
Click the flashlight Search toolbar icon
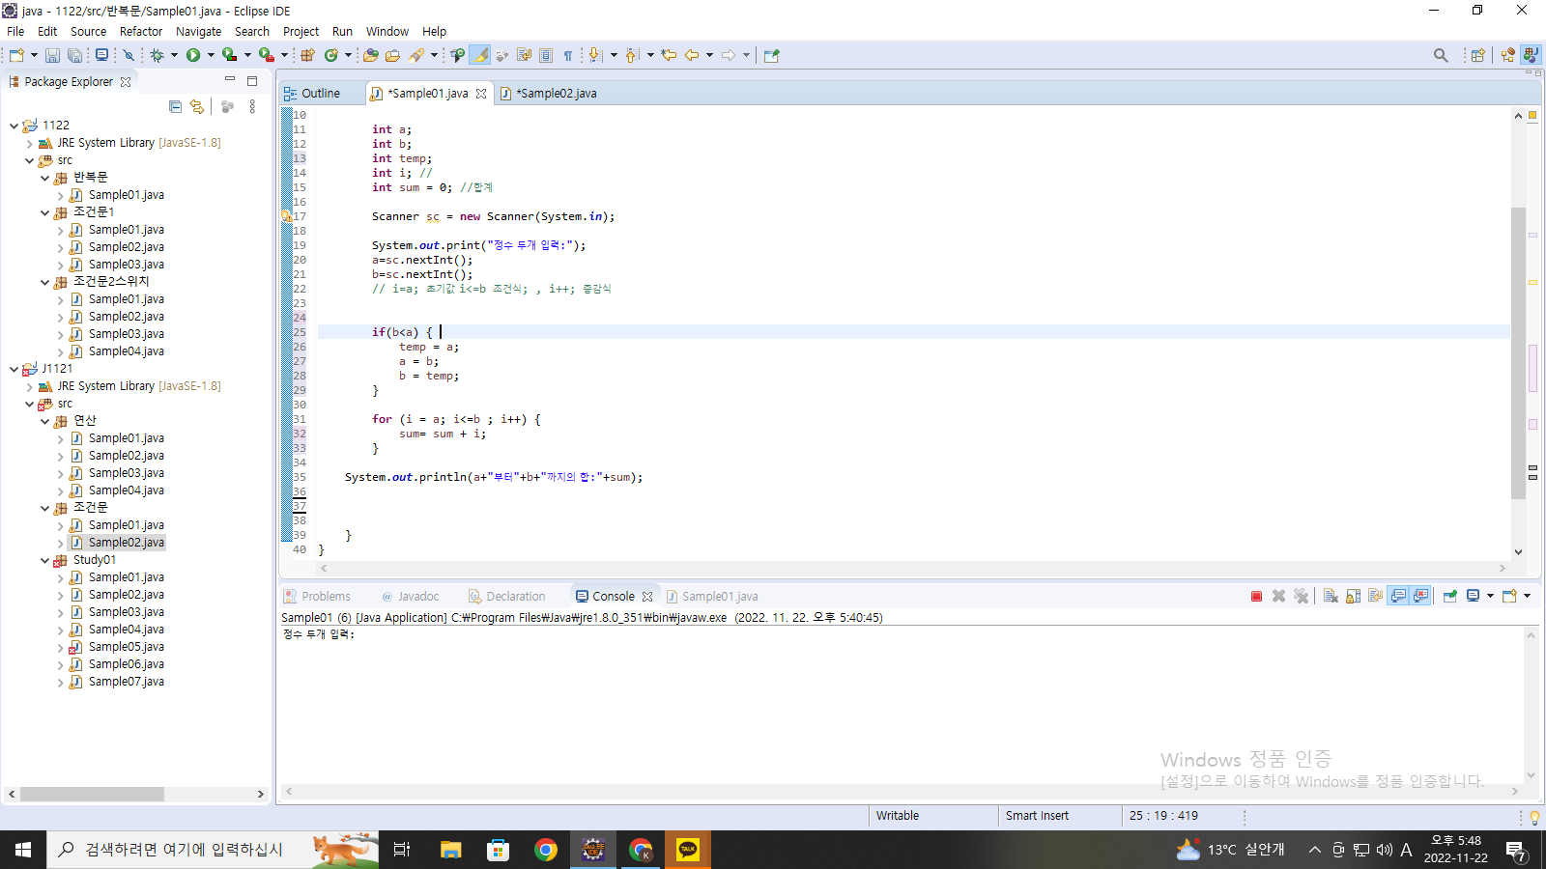click(x=416, y=55)
